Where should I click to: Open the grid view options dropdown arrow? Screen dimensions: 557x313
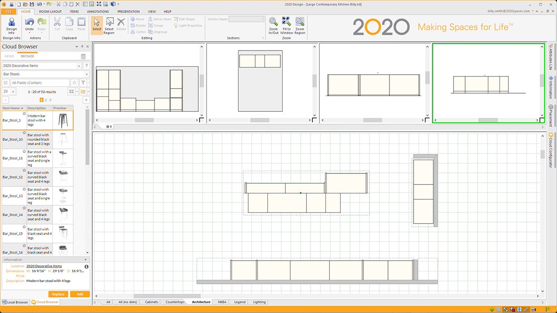[x=77, y=92]
